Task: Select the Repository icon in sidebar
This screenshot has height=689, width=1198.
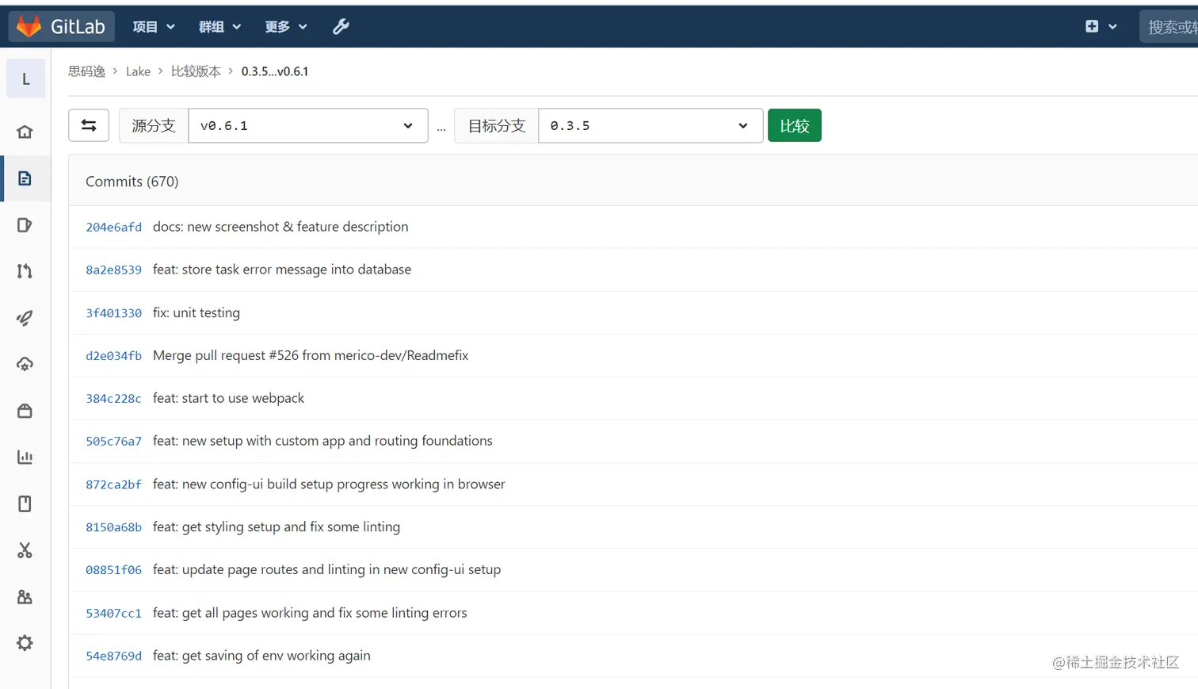Action: click(25, 178)
